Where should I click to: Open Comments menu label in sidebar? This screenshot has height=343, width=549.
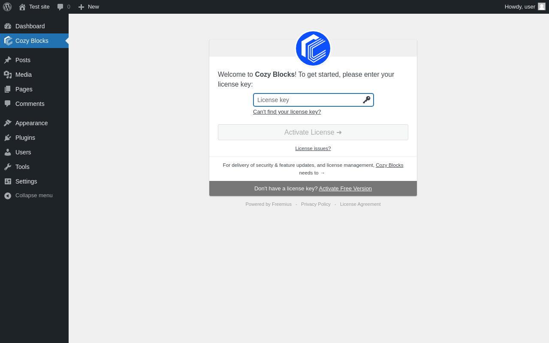click(30, 104)
